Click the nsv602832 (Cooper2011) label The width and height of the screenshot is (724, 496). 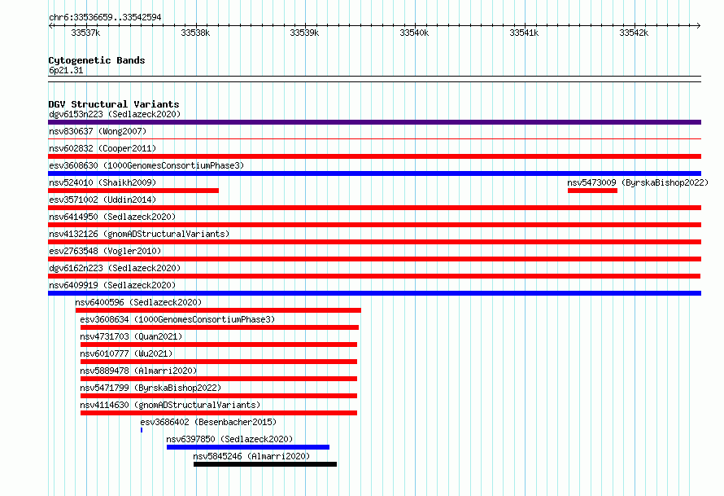coord(102,148)
